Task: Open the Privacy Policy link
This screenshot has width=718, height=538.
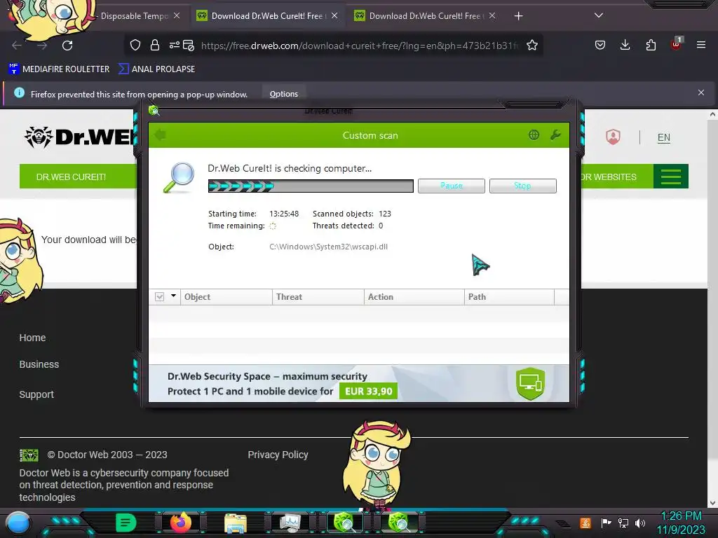Action: point(278,455)
